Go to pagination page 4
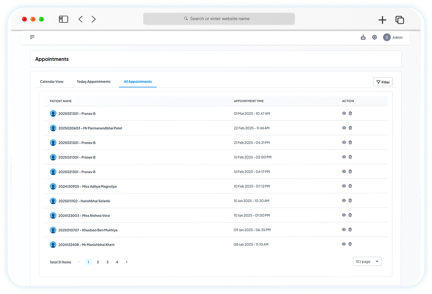 (117, 262)
